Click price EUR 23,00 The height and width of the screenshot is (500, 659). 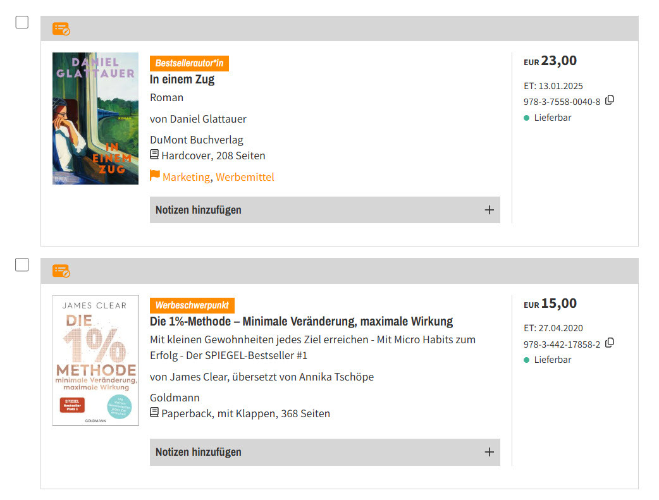550,61
